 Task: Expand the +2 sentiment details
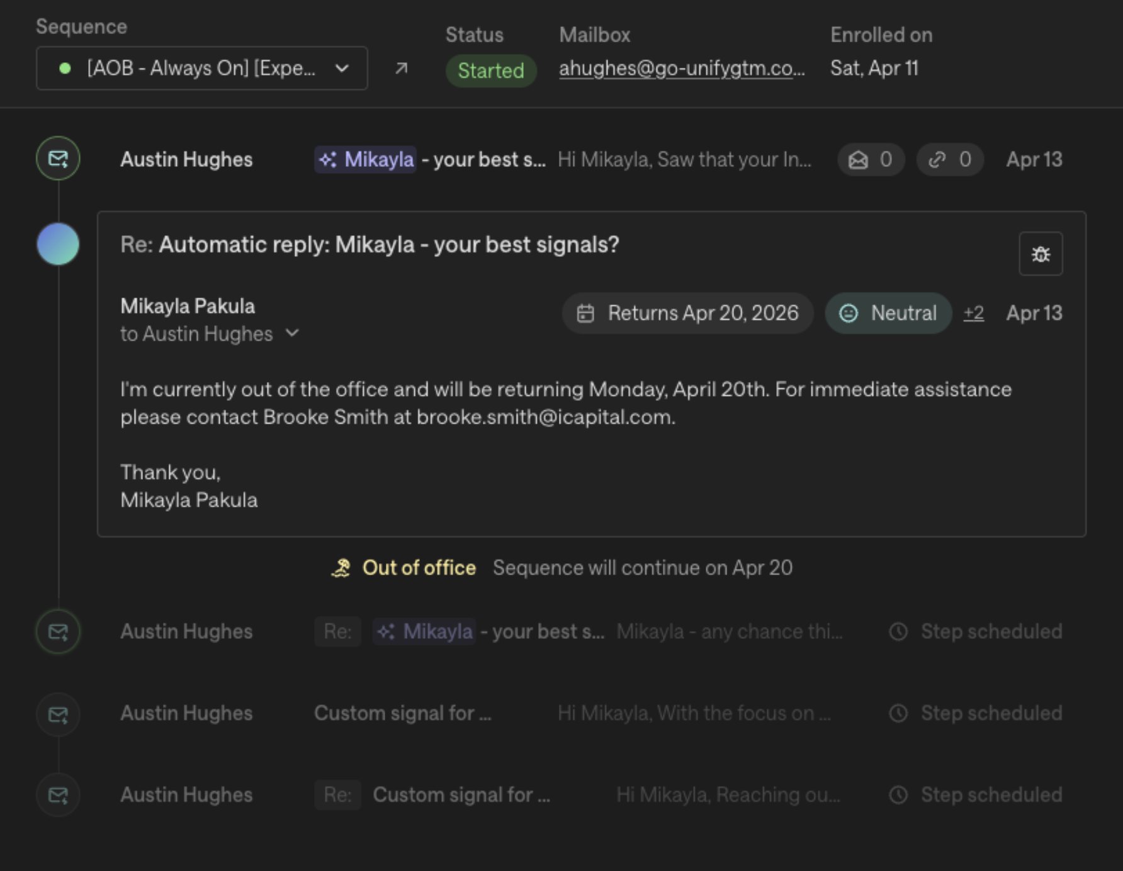973,313
